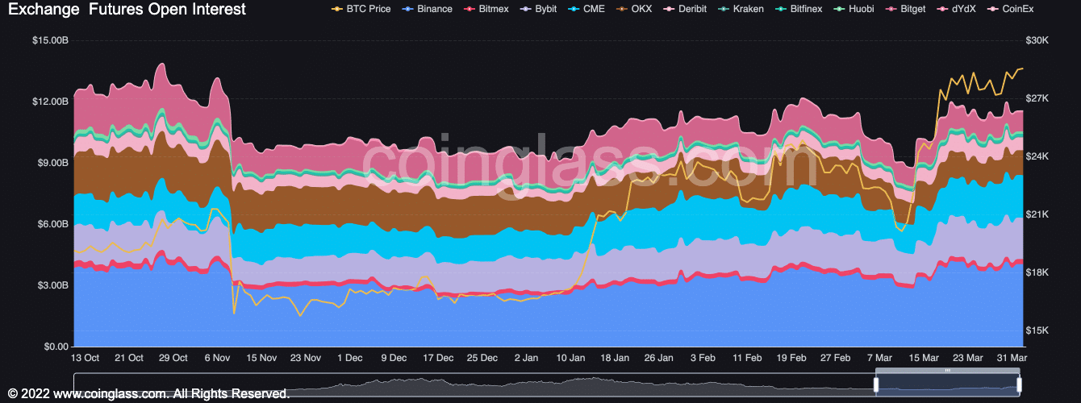
Task: Click the $21K price axis label
Action: click(1036, 214)
